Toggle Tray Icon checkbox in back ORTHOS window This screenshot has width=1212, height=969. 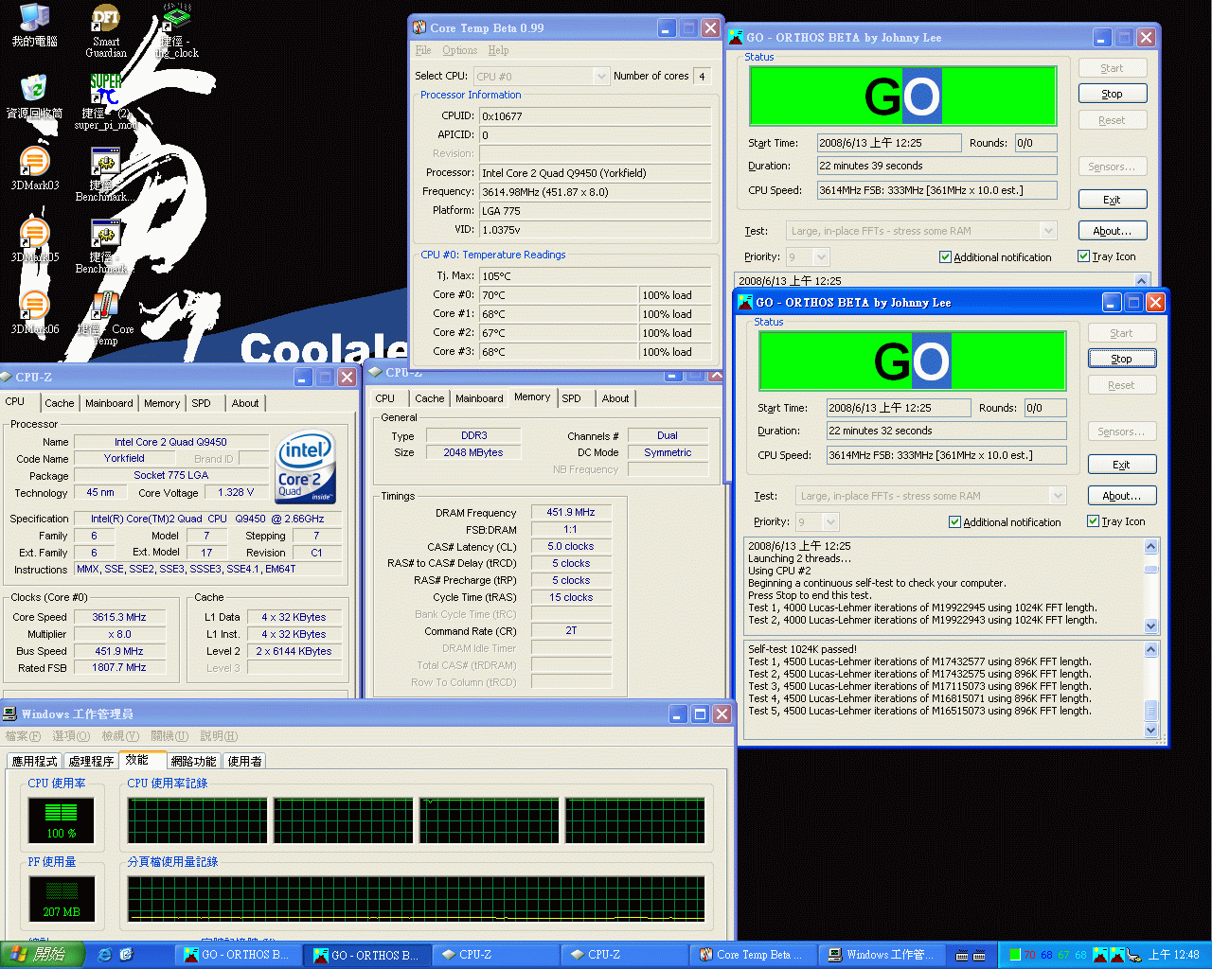pos(1083,256)
